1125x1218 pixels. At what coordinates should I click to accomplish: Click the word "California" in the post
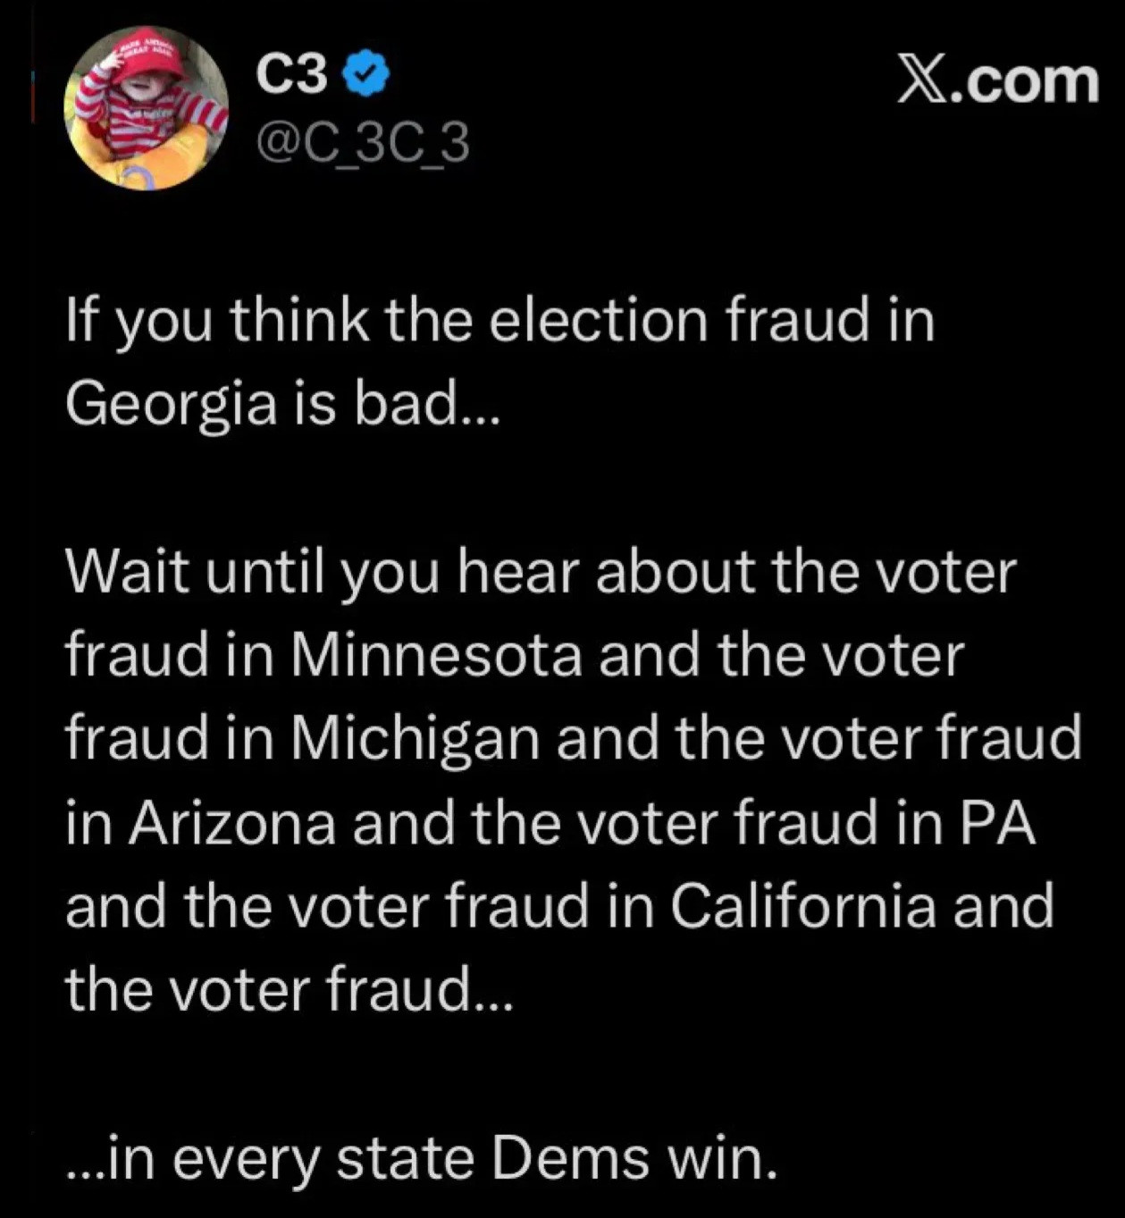803,906
